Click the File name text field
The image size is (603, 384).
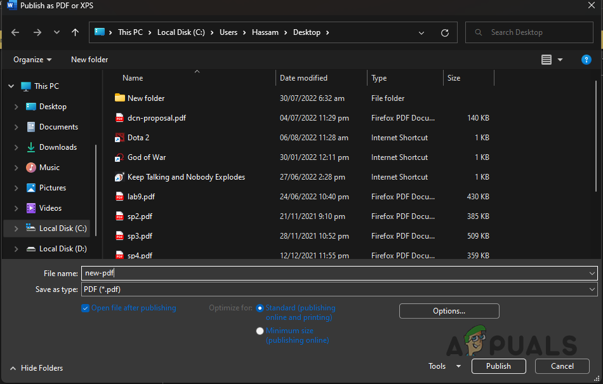[x=336, y=273]
